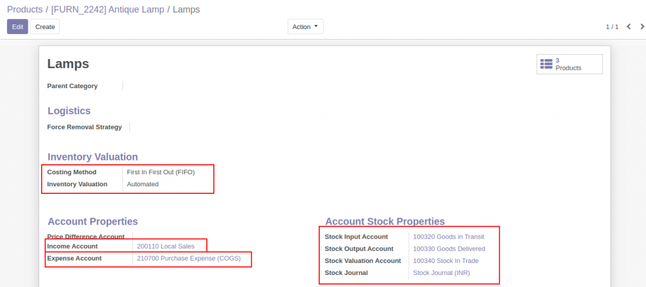Click the Edit button
Viewport: 646px width, 287px height.
[x=17, y=26]
